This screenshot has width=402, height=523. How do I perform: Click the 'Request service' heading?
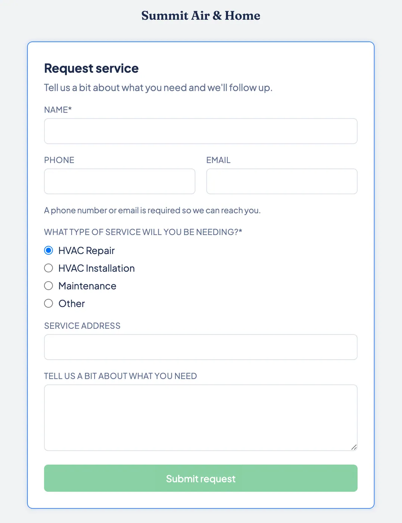pos(91,68)
